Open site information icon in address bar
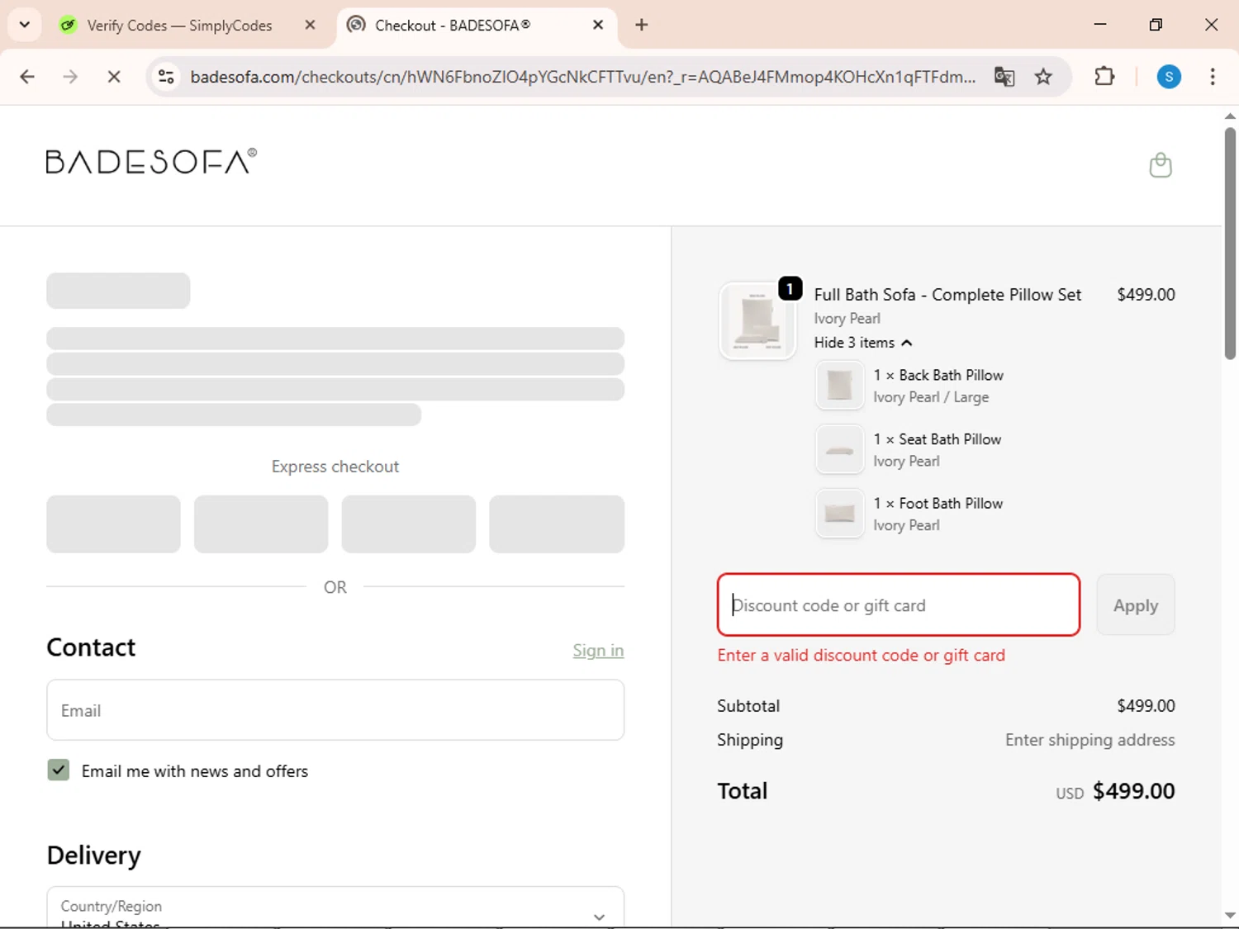This screenshot has width=1239, height=929. (166, 77)
